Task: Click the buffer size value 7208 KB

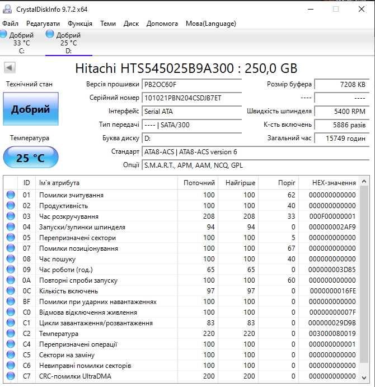Action: click(342, 84)
